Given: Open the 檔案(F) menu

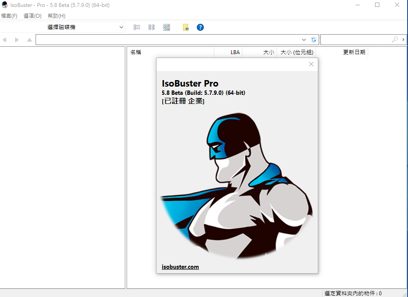Looking at the screenshot, I should click(x=9, y=16).
